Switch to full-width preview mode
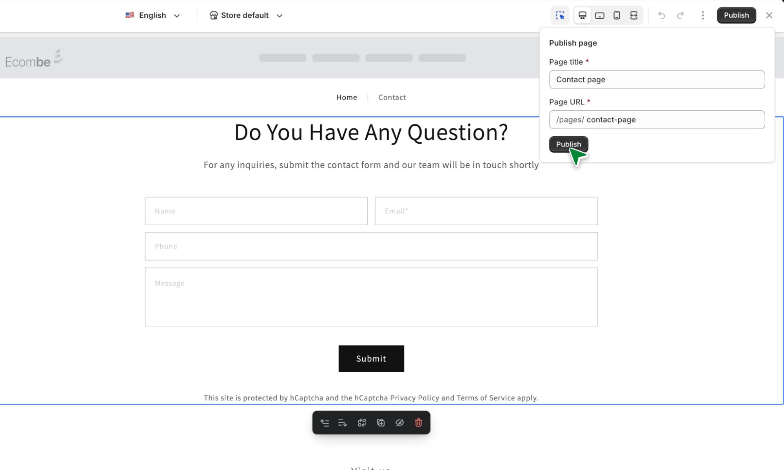Viewport: 784px width, 470px height. pos(633,15)
